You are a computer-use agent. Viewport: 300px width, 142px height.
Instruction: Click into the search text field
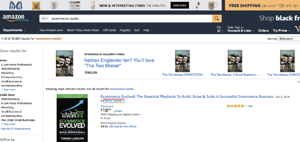click(129, 19)
